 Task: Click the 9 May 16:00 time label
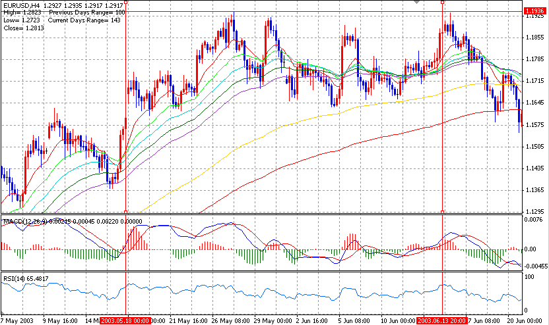pos(60,321)
